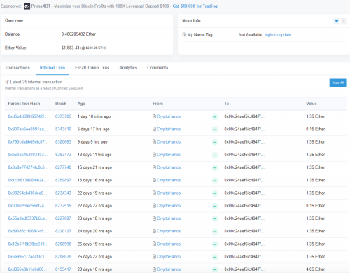Click green arrow icon in block 8373705 row

[215, 116]
